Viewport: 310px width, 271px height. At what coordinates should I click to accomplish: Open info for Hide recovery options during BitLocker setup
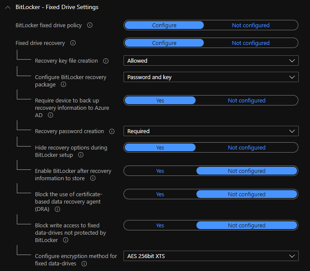click(81, 155)
